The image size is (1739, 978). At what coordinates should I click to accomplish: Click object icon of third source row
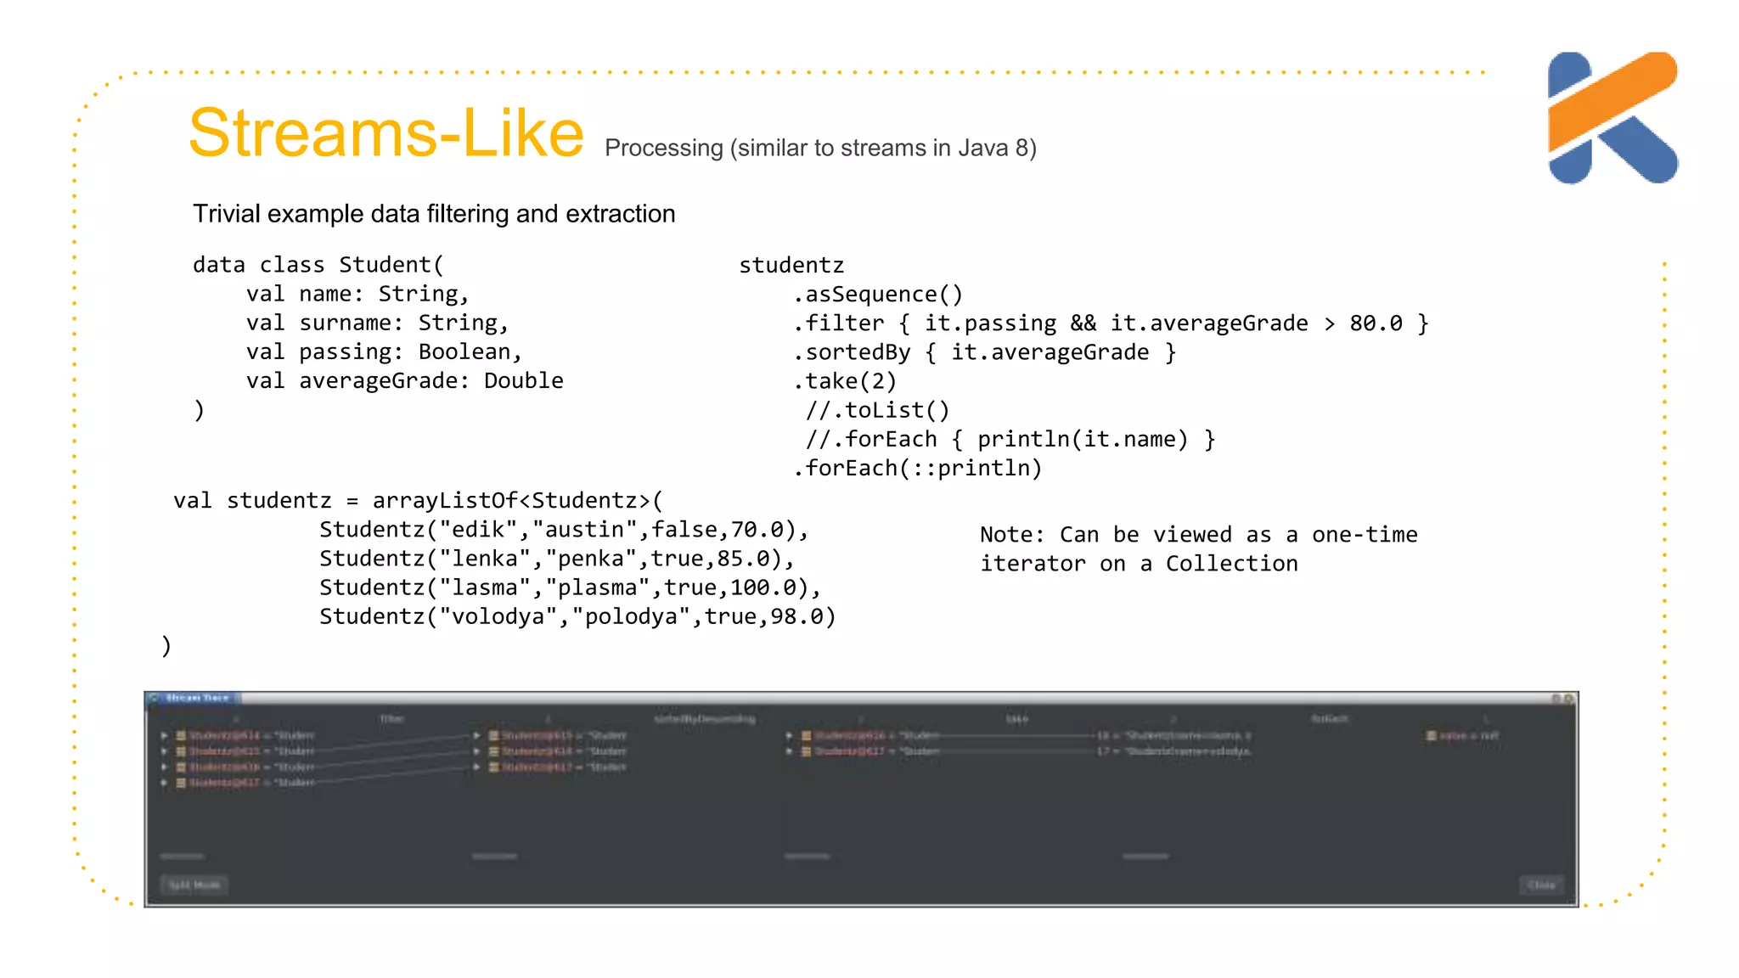pyautogui.click(x=181, y=767)
